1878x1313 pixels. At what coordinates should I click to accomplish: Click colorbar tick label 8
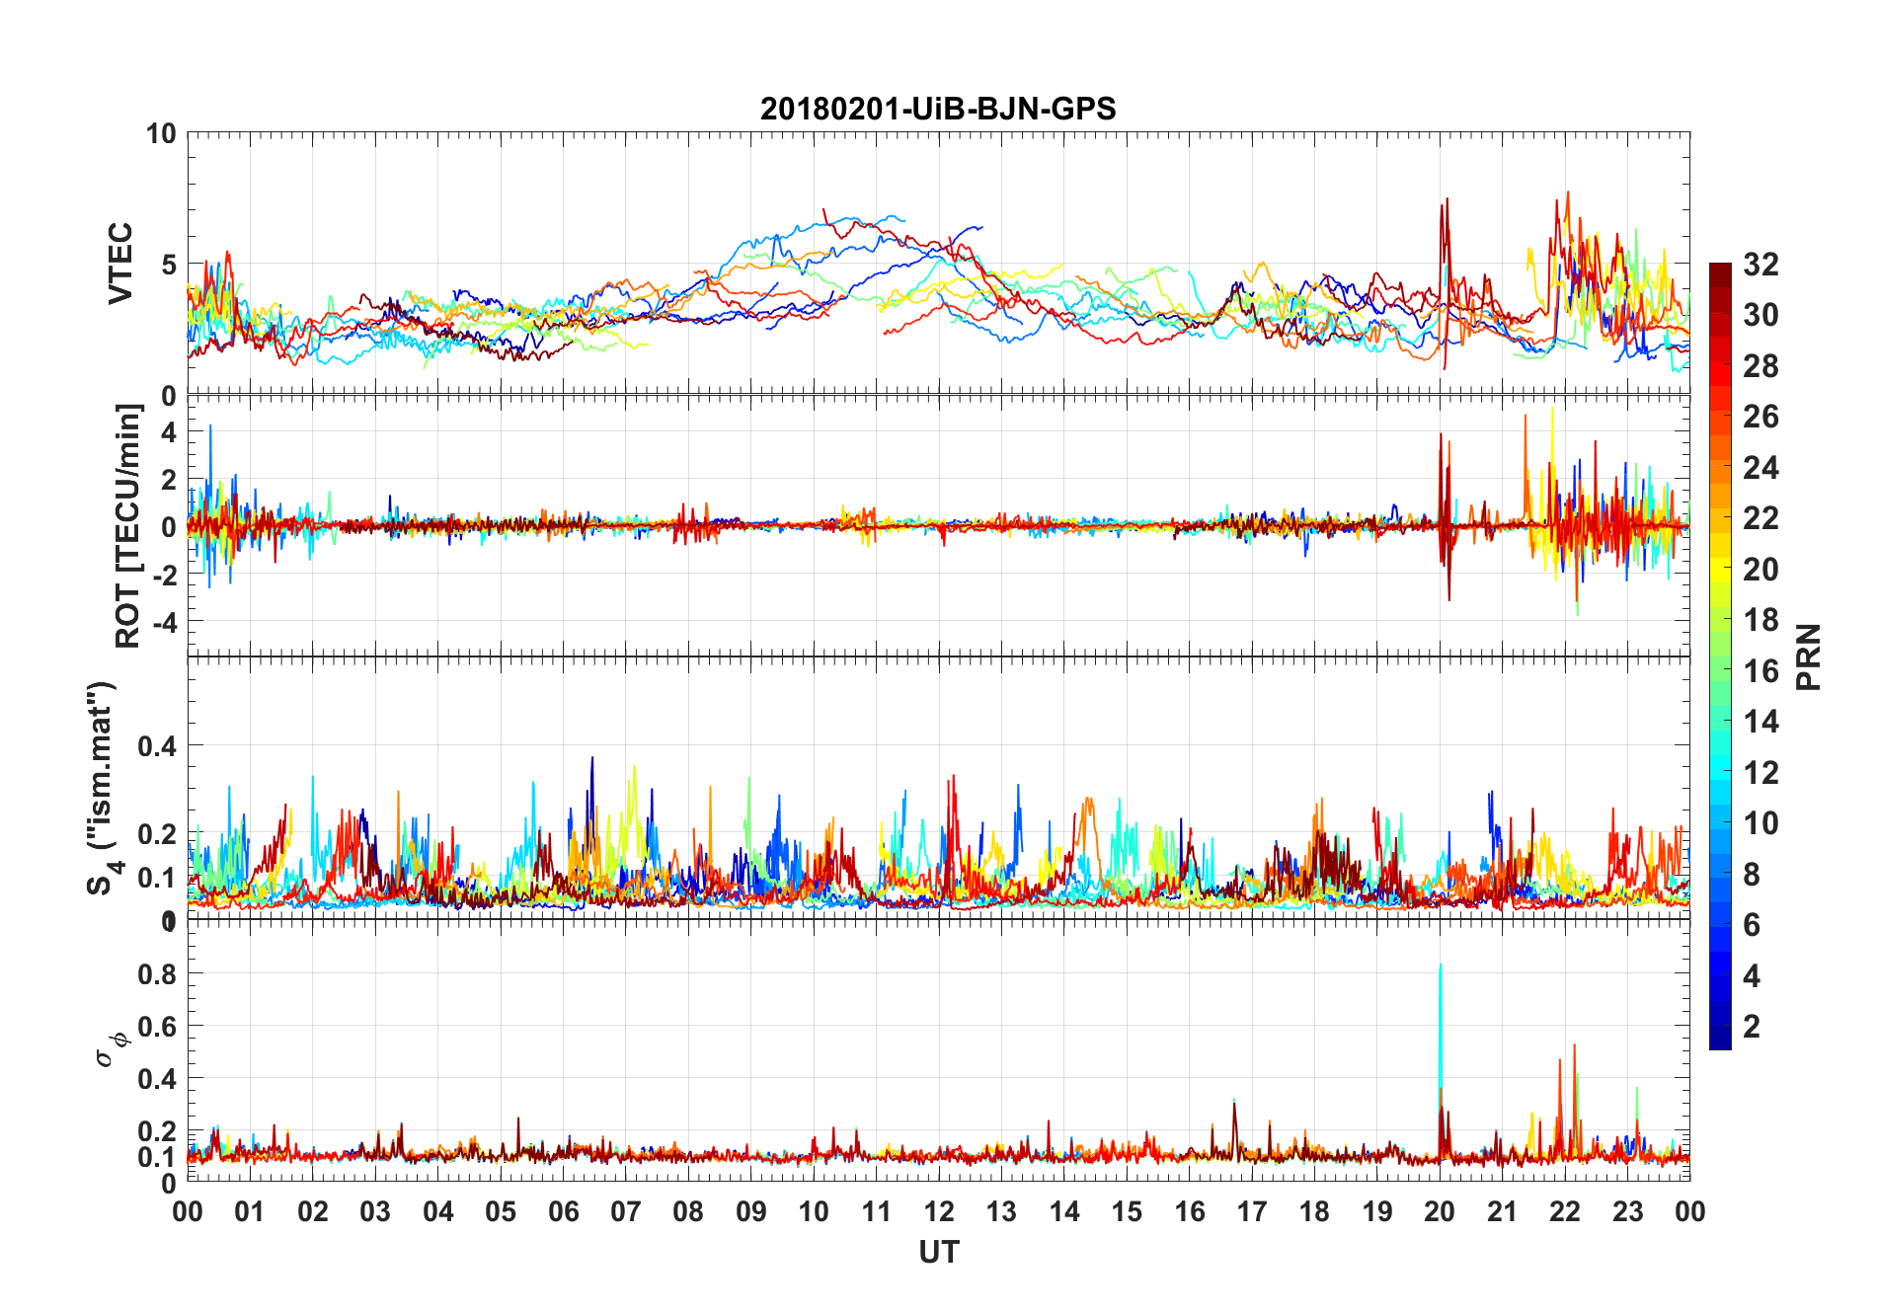[x=1752, y=874]
